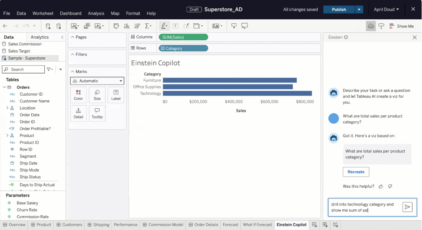The height and width of the screenshot is (230, 422).
Task: Open the Marks type dropdown showing Automatic
Action: pyautogui.click(x=97, y=81)
